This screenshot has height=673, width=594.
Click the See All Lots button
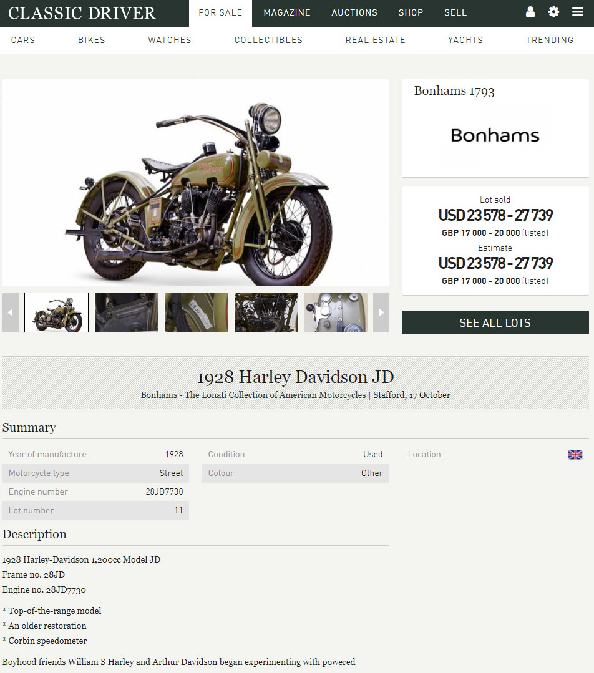(x=495, y=322)
